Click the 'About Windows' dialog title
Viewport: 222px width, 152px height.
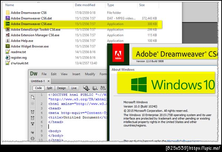pos(123,70)
